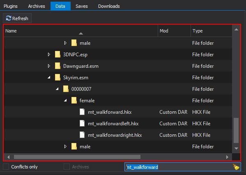
Task: Click the bottom male folder icon
Action: 74,146
